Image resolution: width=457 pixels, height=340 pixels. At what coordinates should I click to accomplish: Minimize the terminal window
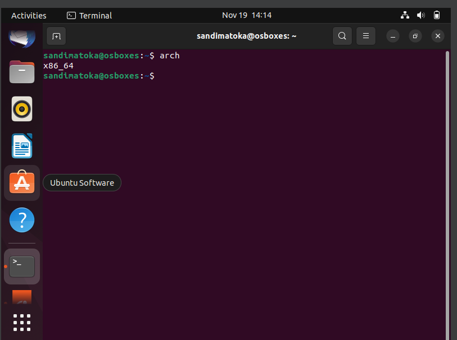392,36
